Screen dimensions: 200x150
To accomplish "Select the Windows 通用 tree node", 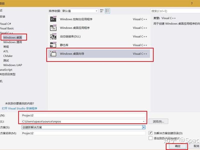I will click(x=12, y=42).
